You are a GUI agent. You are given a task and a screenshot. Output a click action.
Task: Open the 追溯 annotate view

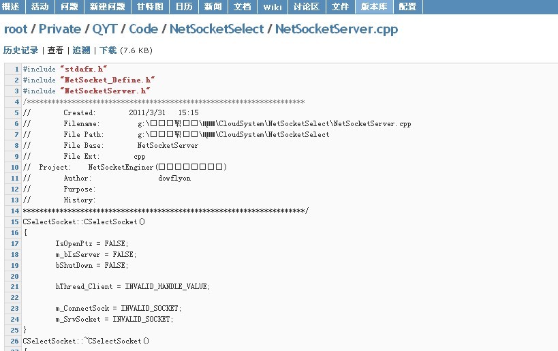81,50
